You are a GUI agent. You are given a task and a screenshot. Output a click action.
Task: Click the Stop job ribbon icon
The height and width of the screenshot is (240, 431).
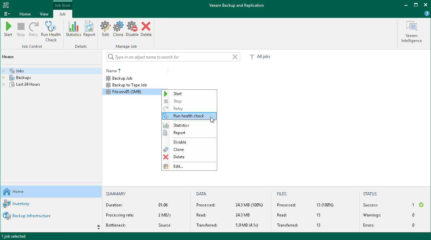tap(21, 29)
